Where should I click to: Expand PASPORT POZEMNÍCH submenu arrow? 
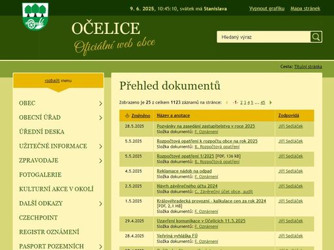(x=100, y=247)
